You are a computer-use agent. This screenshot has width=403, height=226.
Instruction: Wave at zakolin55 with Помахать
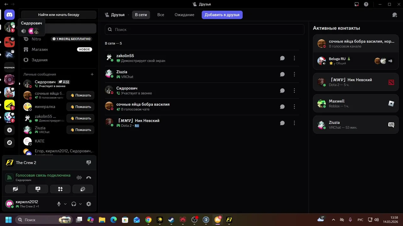point(80,118)
